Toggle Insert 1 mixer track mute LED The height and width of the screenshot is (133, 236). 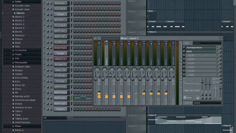coord(107,72)
